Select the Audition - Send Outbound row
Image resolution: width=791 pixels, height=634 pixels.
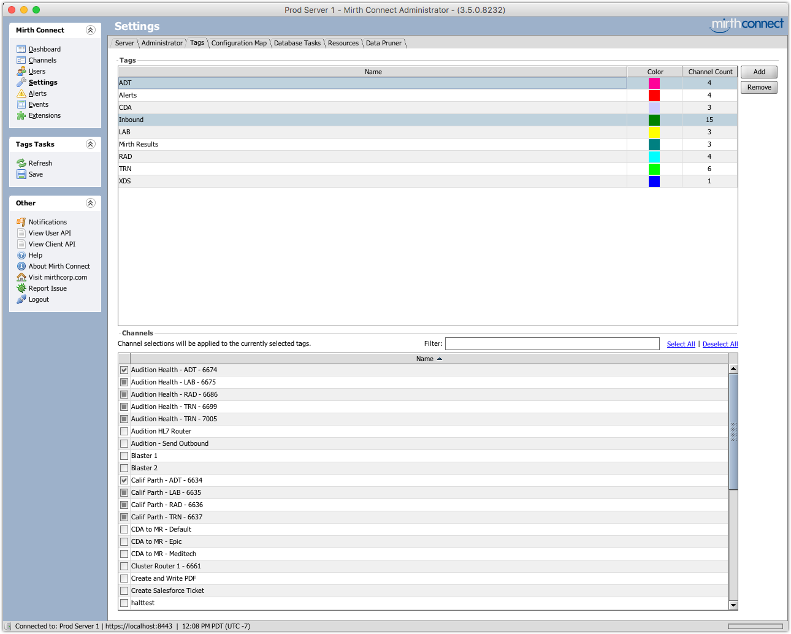pyautogui.click(x=423, y=443)
